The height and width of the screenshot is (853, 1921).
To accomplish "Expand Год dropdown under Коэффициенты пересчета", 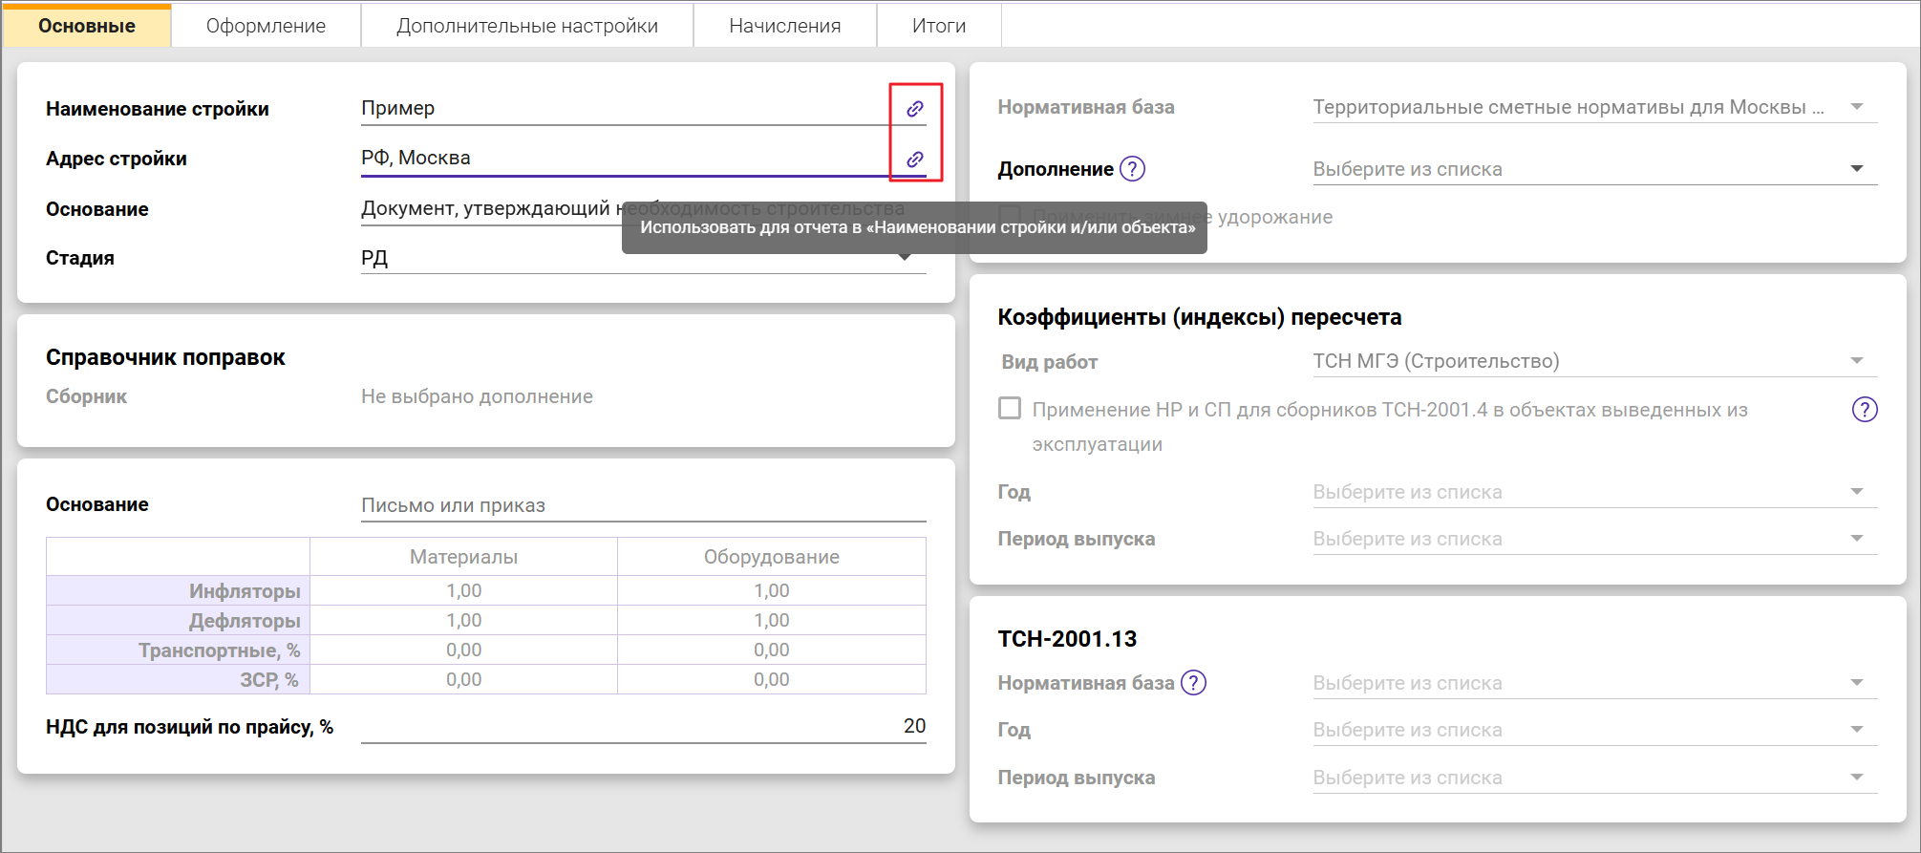I will pos(1856,492).
